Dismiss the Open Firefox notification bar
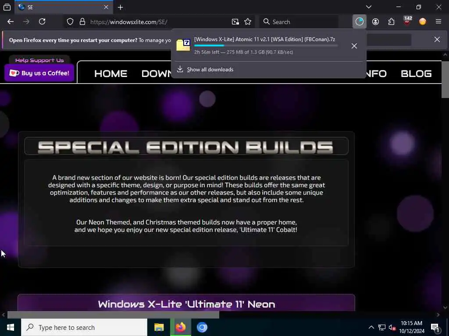 tap(437, 39)
